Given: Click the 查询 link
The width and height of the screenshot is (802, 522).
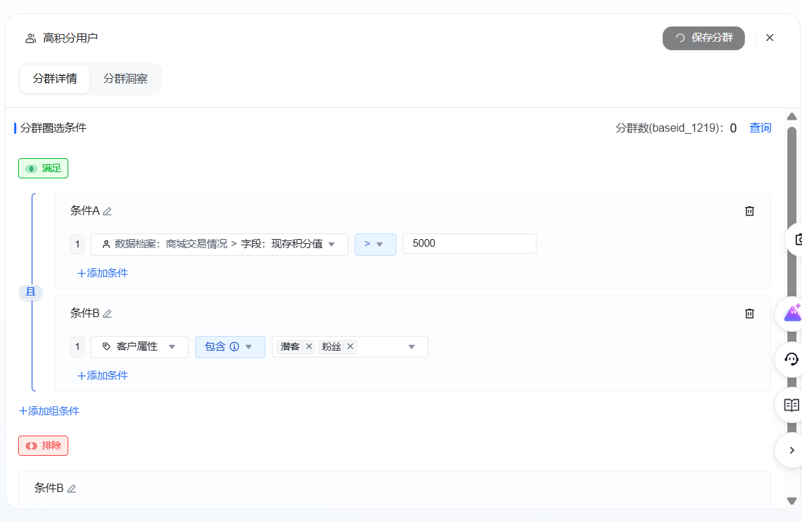Looking at the screenshot, I should (x=760, y=128).
